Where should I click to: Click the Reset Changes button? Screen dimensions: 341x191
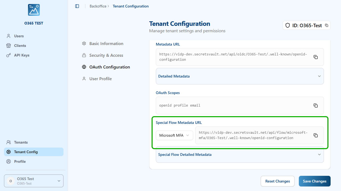(277, 181)
